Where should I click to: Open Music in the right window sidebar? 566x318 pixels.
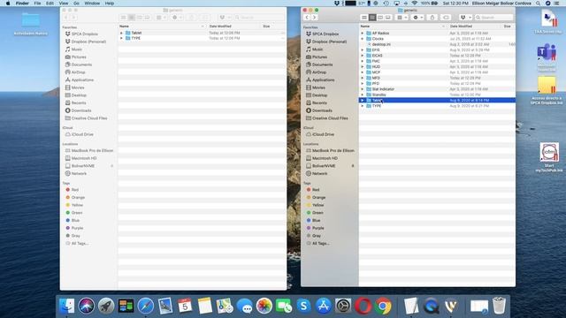317,49
